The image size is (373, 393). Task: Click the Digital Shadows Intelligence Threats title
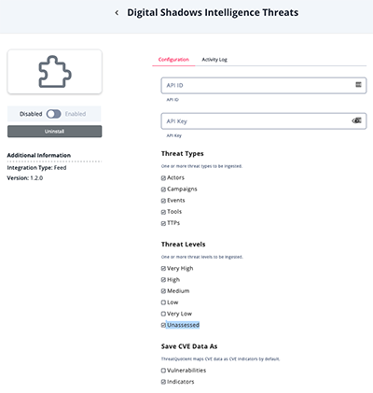[213, 13]
